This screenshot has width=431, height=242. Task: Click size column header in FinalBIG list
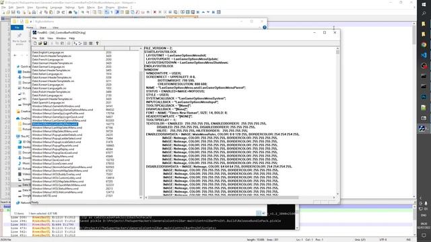tap(117, 48)
